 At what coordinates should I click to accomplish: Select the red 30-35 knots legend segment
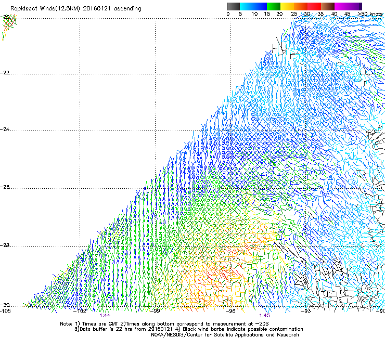(314, 6)
